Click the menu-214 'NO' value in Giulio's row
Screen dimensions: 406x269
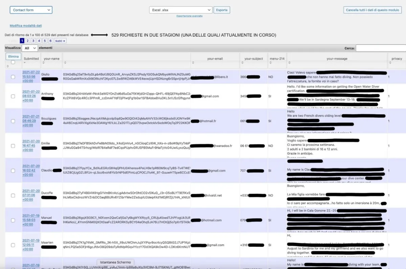(271, 77)
